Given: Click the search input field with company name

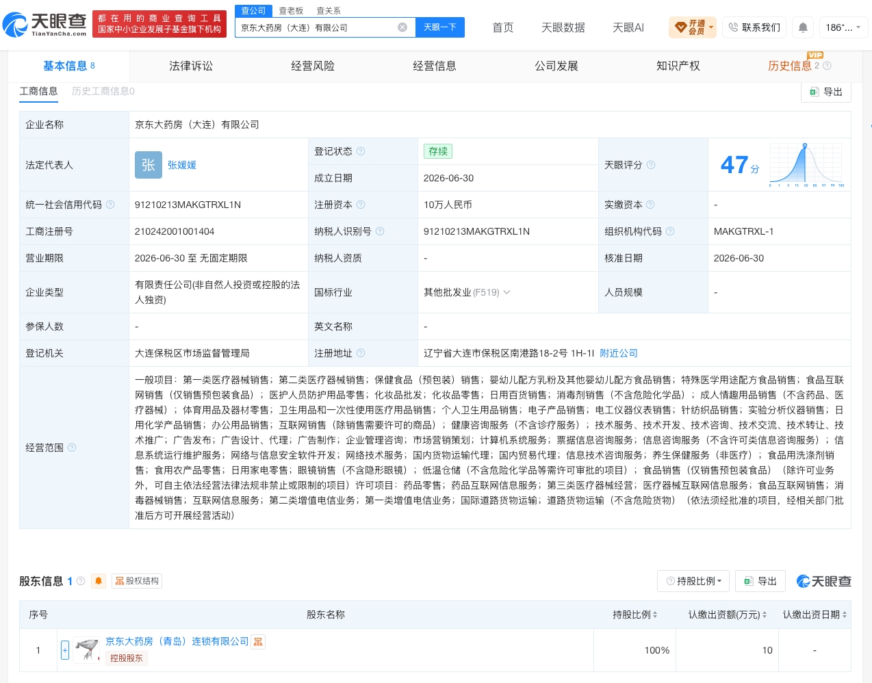Looking at the screenshot, I should [x=316, y=27].
